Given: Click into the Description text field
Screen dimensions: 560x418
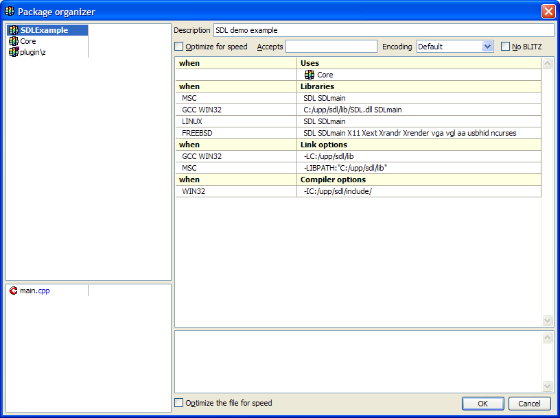Looking at the screenshot, I should point(383,30).
